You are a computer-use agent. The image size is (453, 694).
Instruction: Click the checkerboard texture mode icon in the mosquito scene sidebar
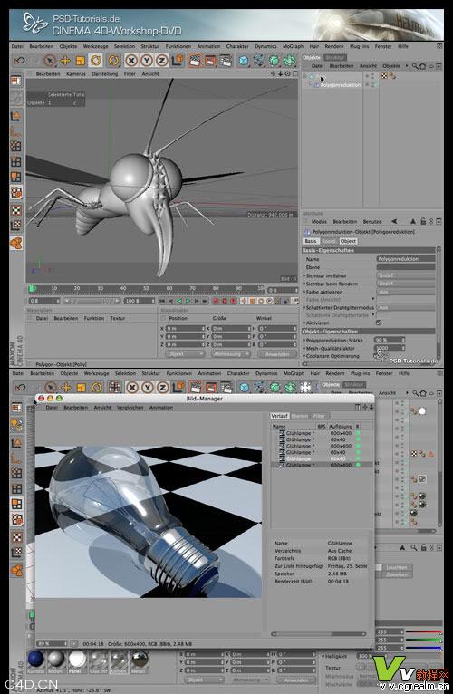pos(16,209)
